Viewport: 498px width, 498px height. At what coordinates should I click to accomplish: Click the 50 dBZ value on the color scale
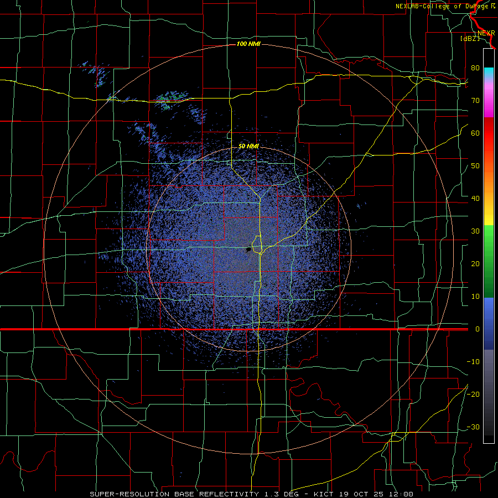(x=475, y=166)
